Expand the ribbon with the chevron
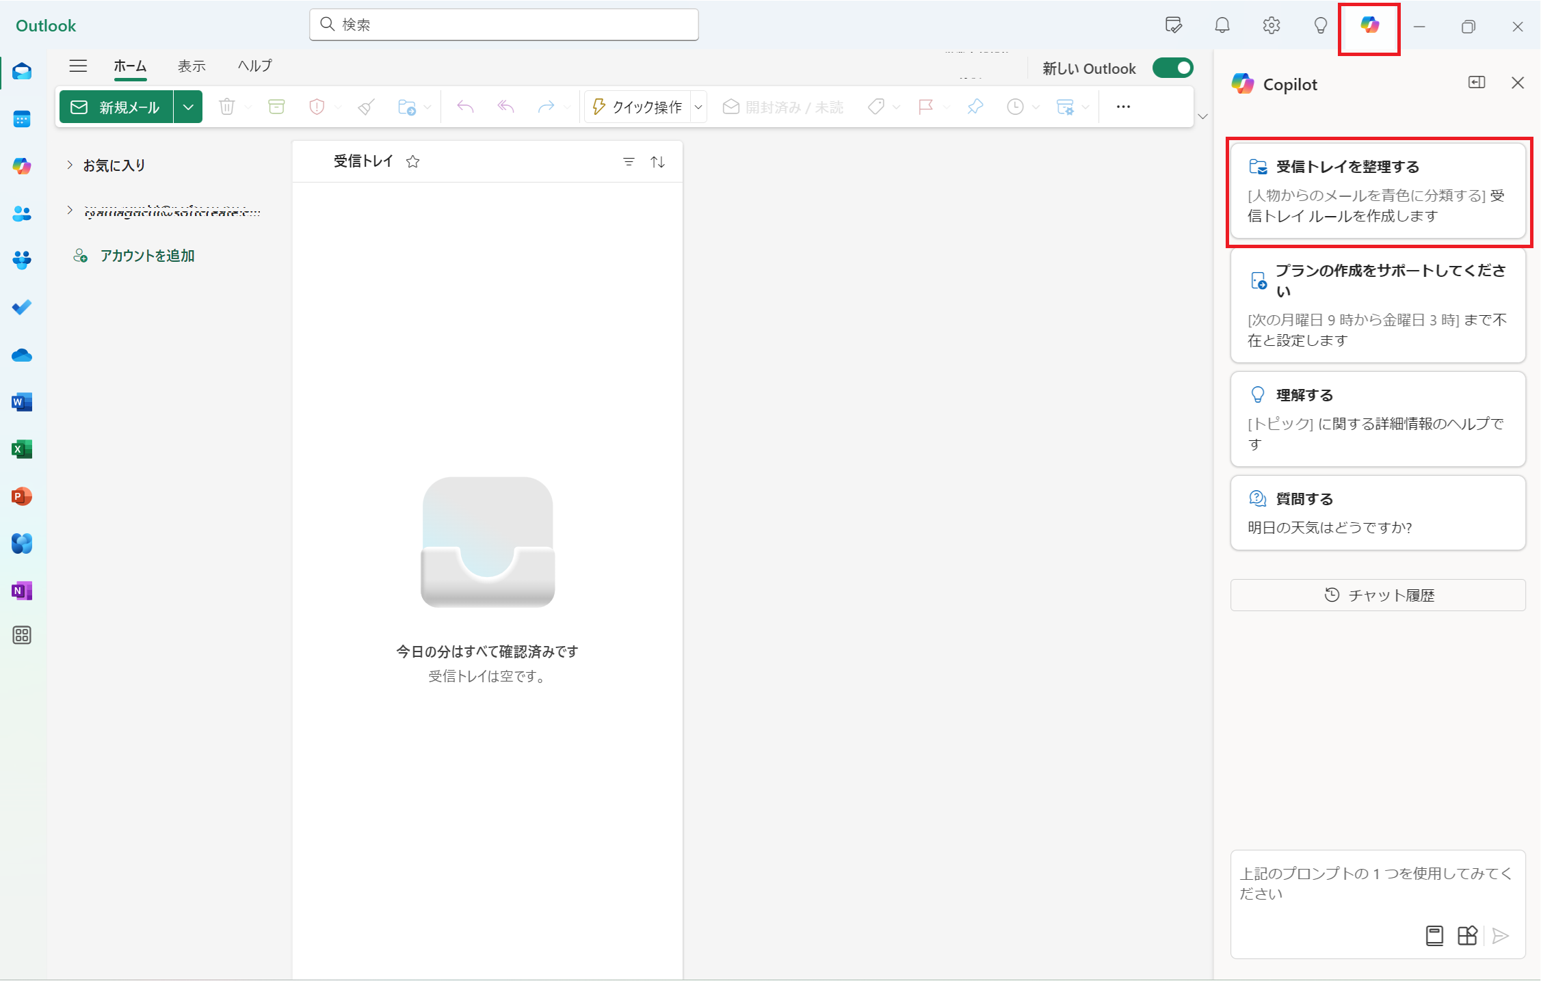 pyautogui.click(x=1203, y=116)
